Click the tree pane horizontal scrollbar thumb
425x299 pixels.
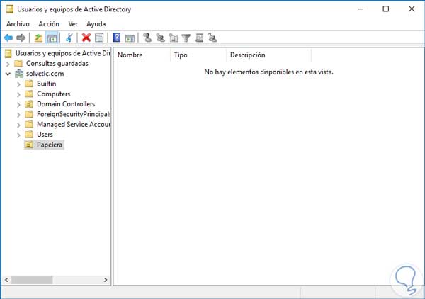[32, 280]
